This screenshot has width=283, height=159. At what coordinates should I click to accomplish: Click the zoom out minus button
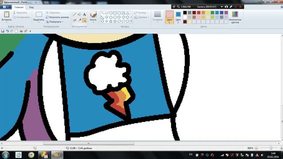[x=256, y=148]
